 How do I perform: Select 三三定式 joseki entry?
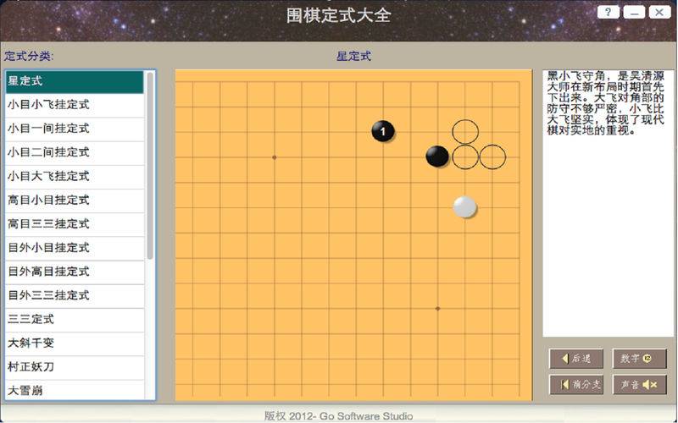tap(75, 320)
